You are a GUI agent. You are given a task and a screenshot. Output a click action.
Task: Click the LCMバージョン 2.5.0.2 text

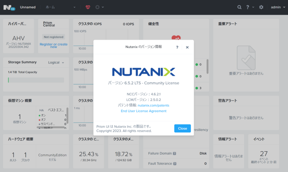pyautogui.click(x=144, y=100)
